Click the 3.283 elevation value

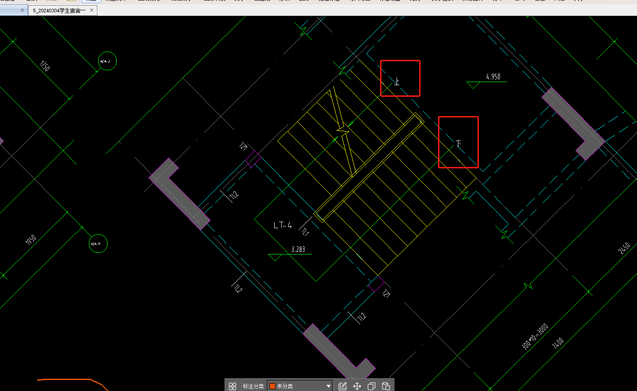point(298,250)
